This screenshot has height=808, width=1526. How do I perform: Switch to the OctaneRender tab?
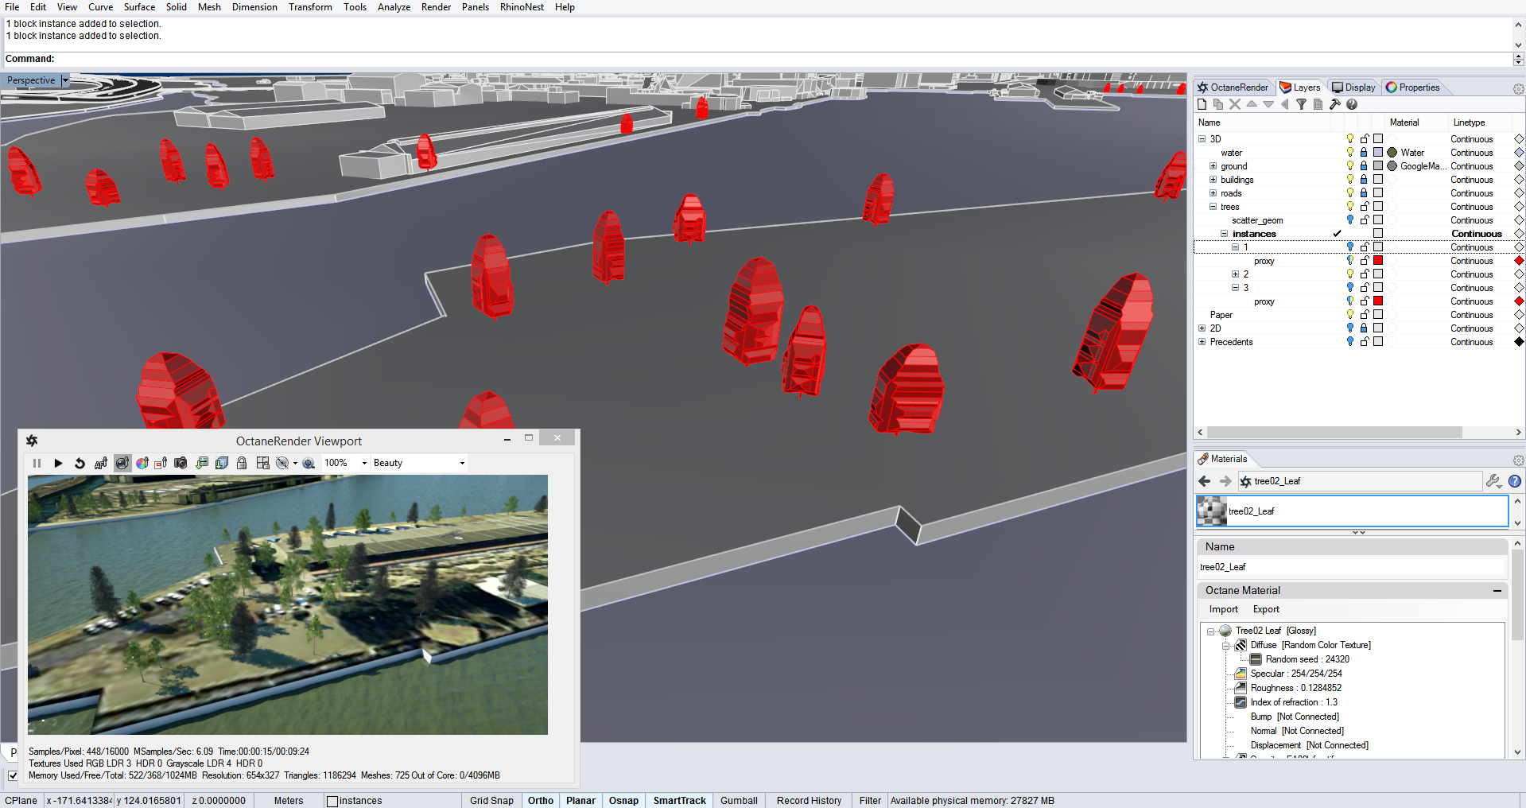pos(1233,87)
